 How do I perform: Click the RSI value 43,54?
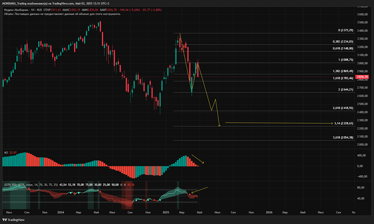[63, 185]
